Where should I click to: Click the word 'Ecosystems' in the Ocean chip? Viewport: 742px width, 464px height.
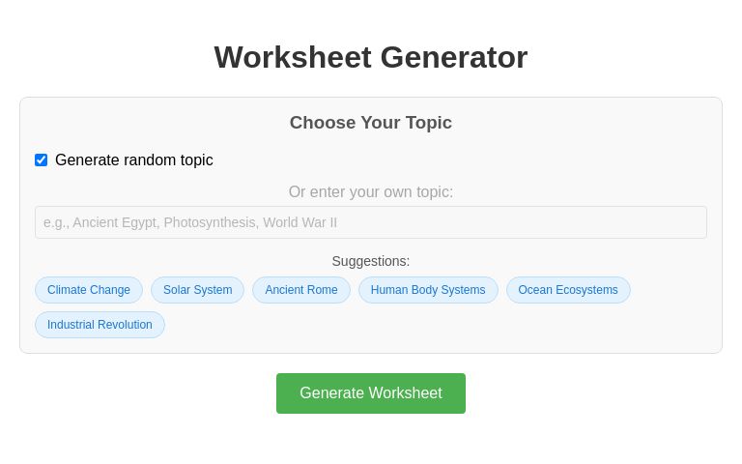(x=587, y=290)
